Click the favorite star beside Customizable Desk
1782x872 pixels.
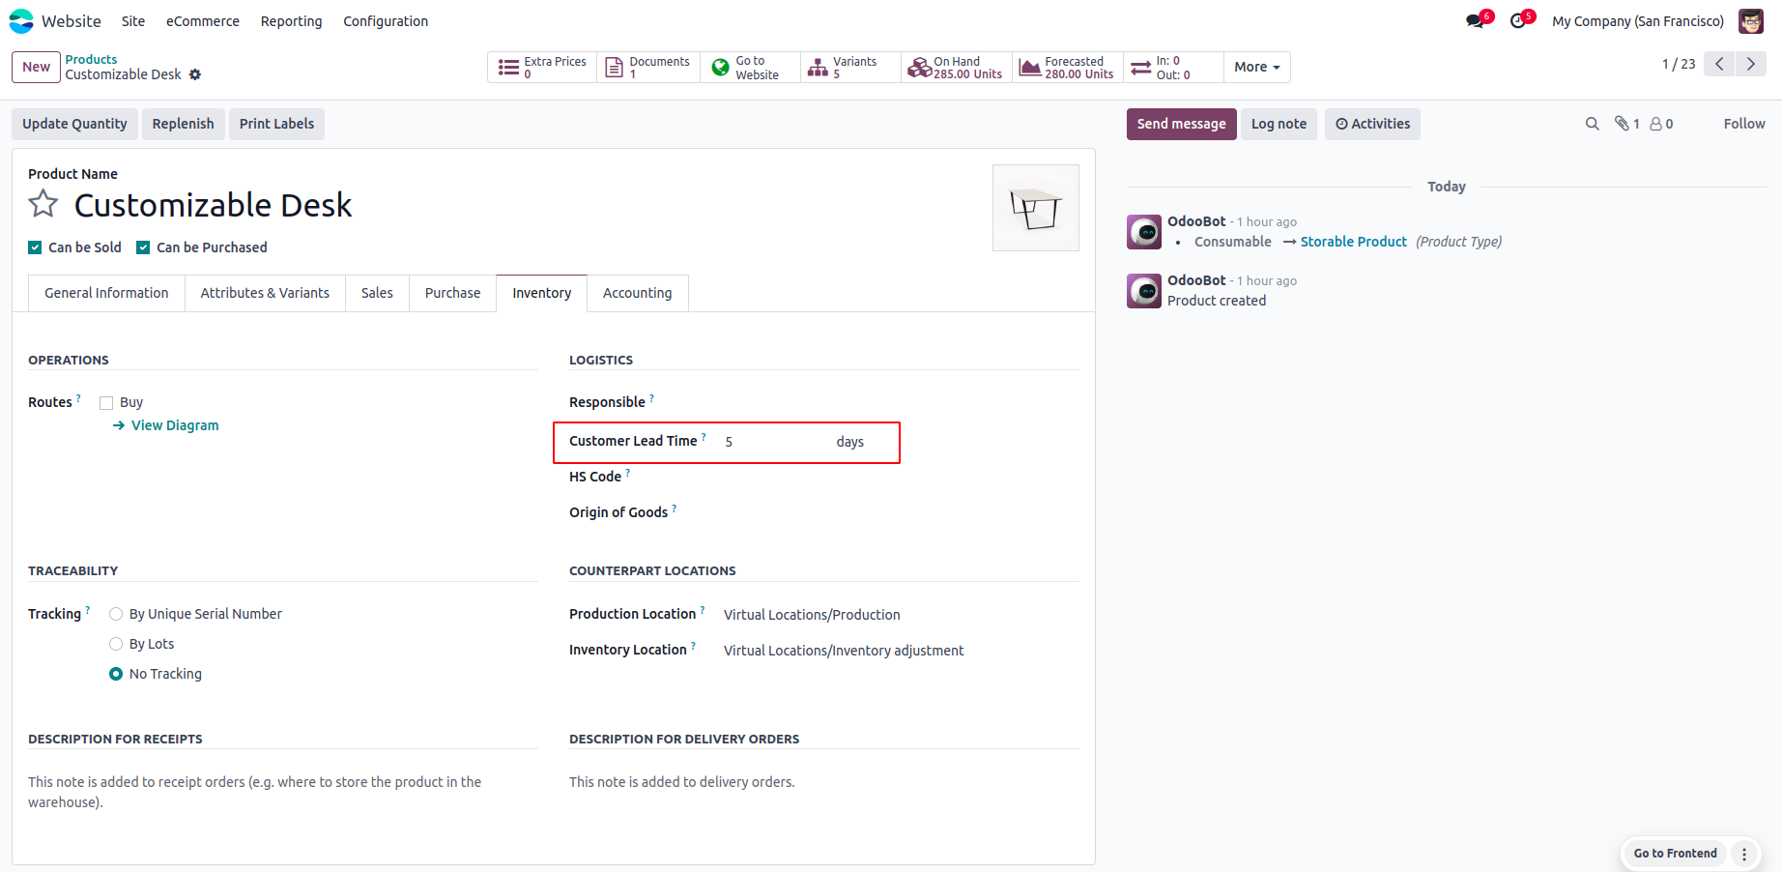(43, 204)
